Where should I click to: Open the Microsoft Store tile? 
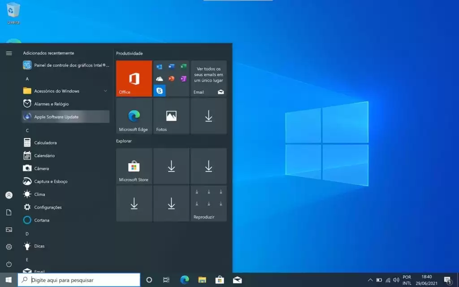134,166
